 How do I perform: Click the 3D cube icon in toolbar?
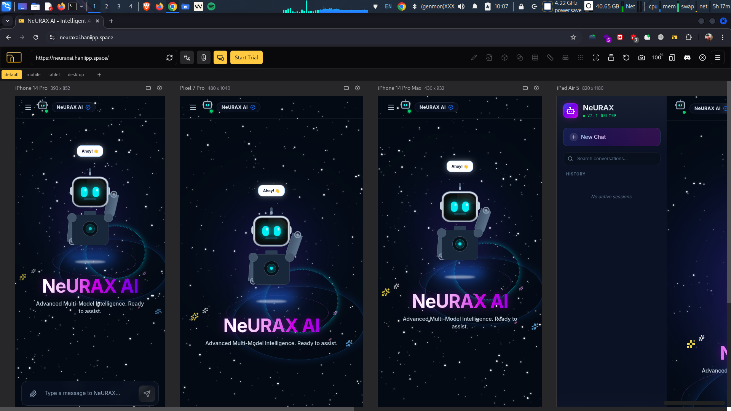(504, 57)
